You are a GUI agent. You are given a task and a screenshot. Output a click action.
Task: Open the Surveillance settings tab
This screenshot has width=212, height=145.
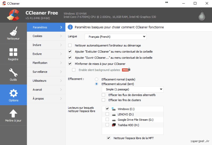46,72
